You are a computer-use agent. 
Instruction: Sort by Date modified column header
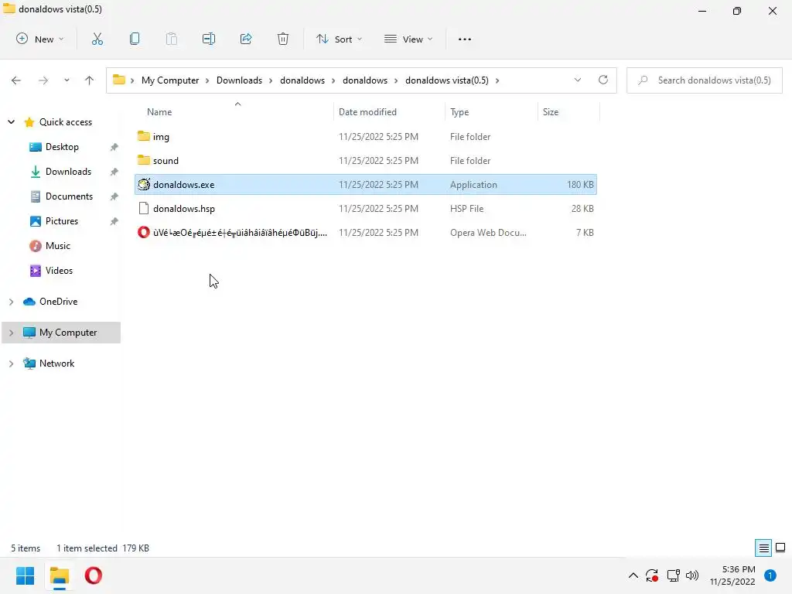367,112
